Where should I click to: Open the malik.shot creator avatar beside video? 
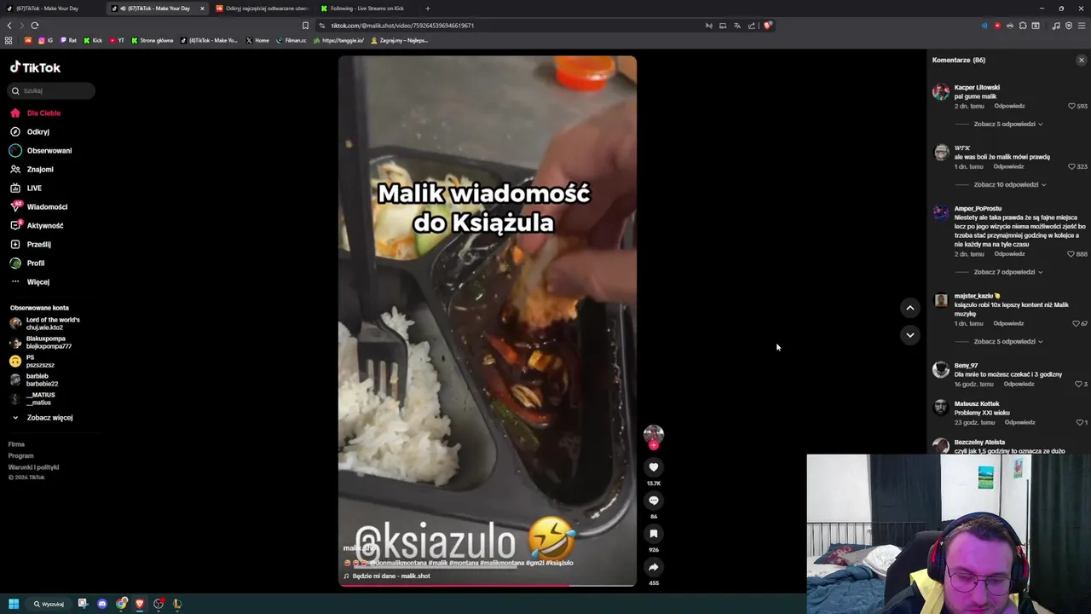point(654,435)
